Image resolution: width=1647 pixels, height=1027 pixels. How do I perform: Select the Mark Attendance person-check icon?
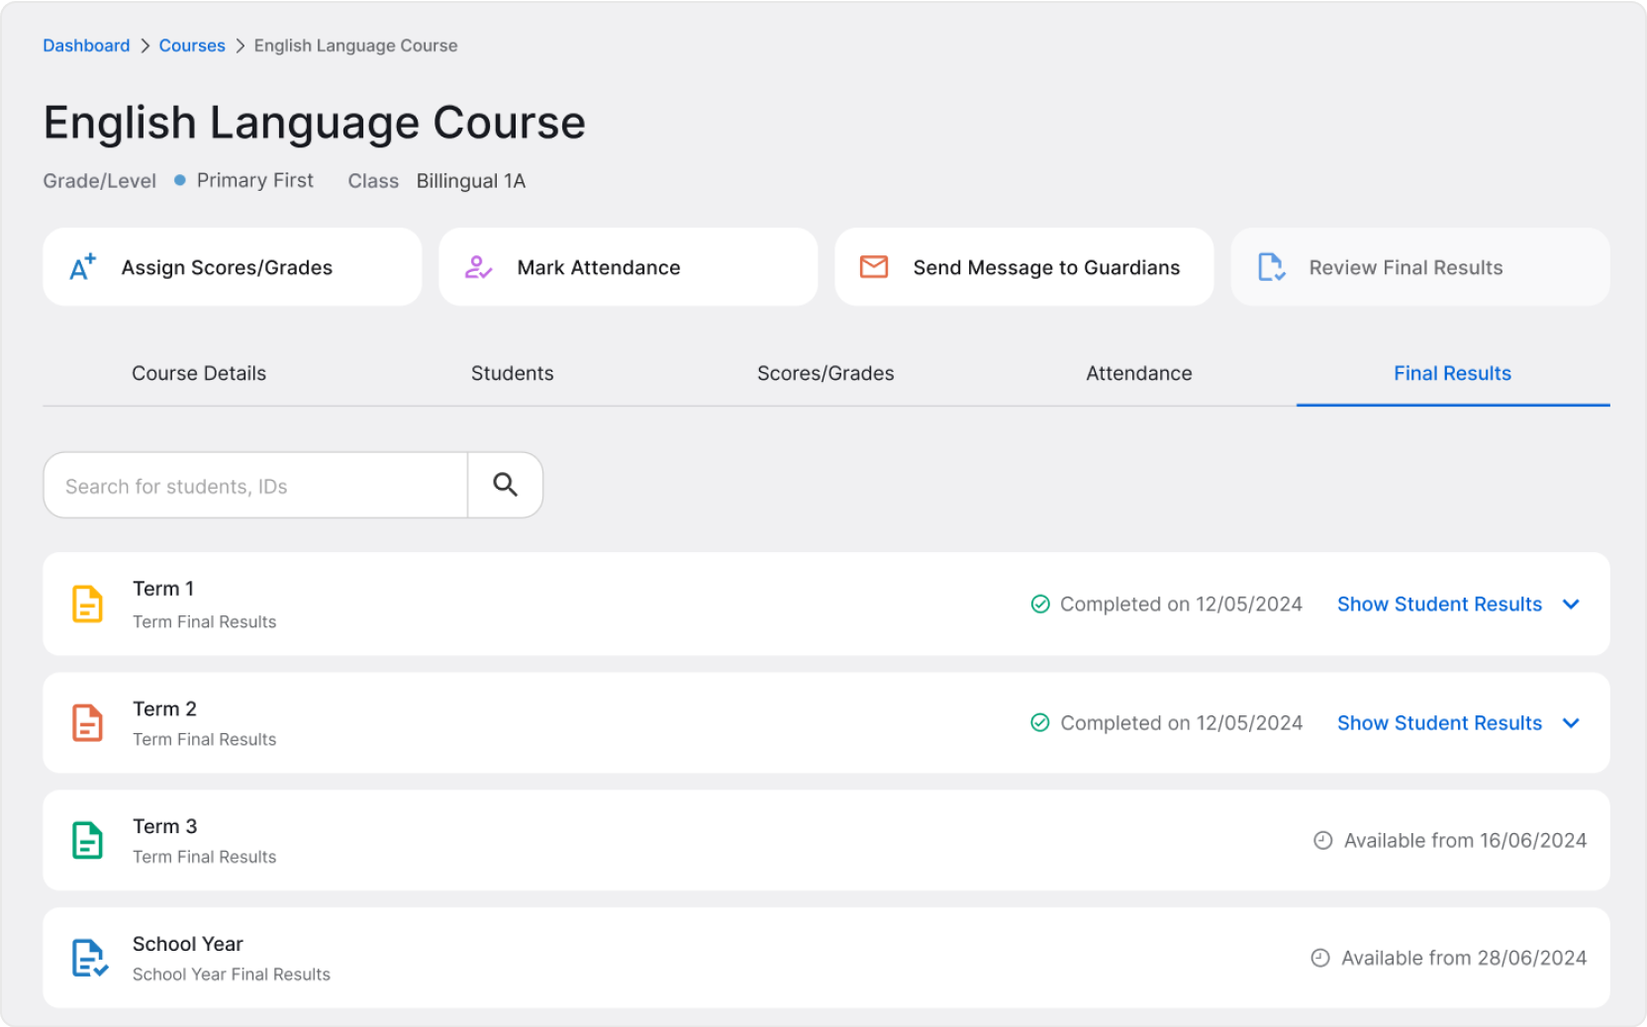click(478, 266)
